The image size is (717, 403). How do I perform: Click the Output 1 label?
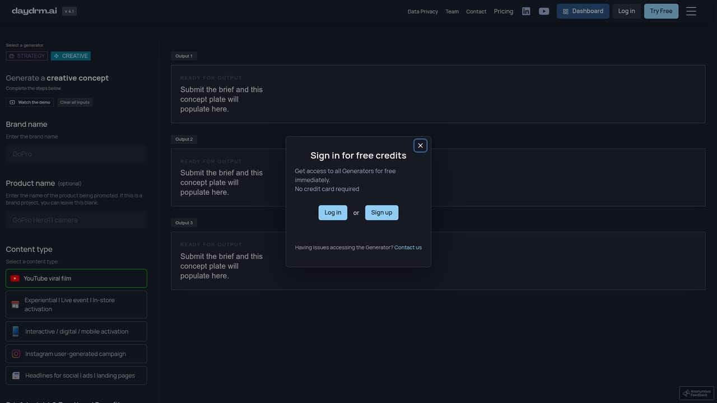tap(184, 56)
